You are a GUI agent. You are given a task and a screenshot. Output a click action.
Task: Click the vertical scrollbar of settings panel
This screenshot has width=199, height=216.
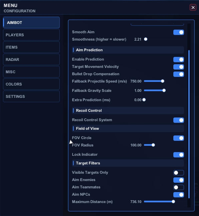pyautogui.click(x=189, y=124)
